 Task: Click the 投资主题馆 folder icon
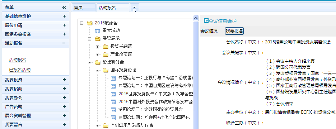[106, 47]
